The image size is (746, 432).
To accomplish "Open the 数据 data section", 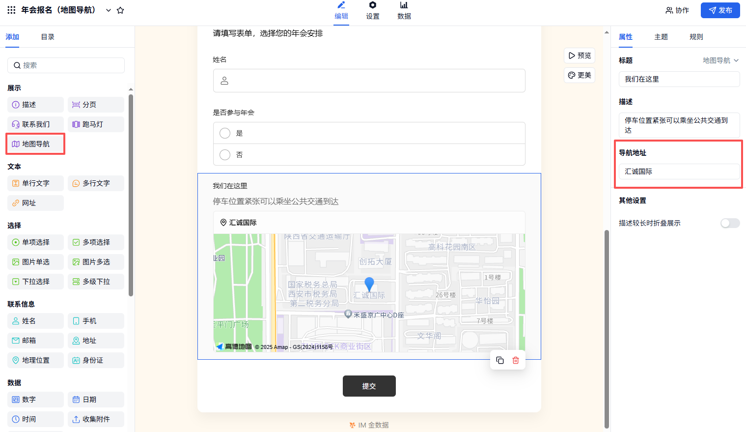I will pyautogui.click(x=404, y=11).
